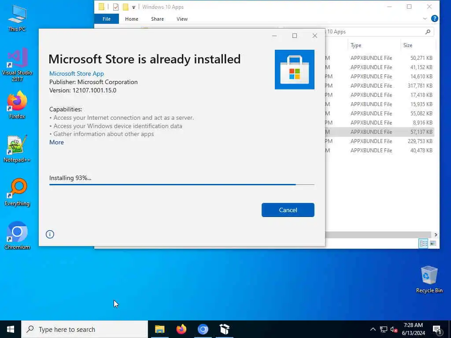The width and height of the screenshot is (451, 338).
Task: Select the file sized 40,478 KB
Action: (380, 150)
